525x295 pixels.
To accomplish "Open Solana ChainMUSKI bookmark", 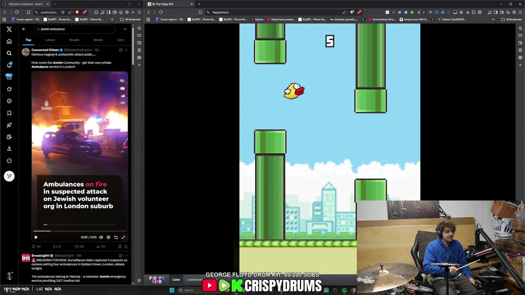I will click(451, 19).
